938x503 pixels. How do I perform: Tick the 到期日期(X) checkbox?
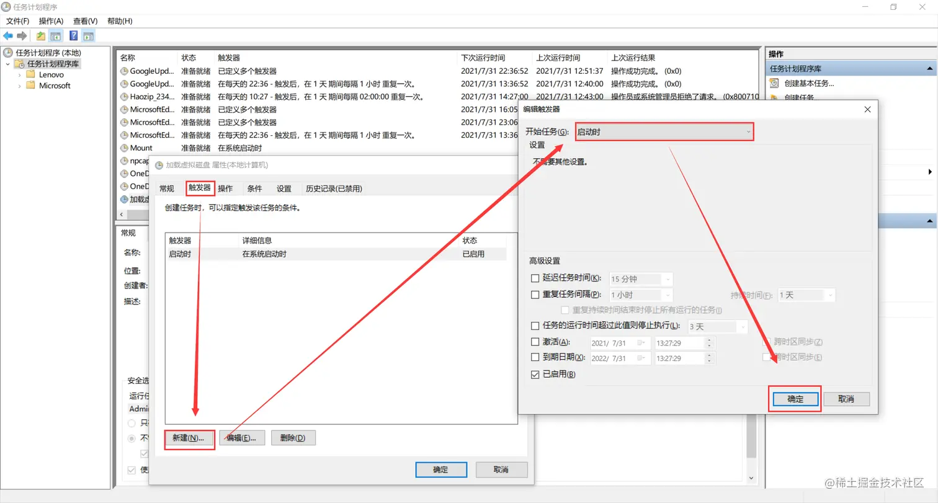(x=535, y=357)
